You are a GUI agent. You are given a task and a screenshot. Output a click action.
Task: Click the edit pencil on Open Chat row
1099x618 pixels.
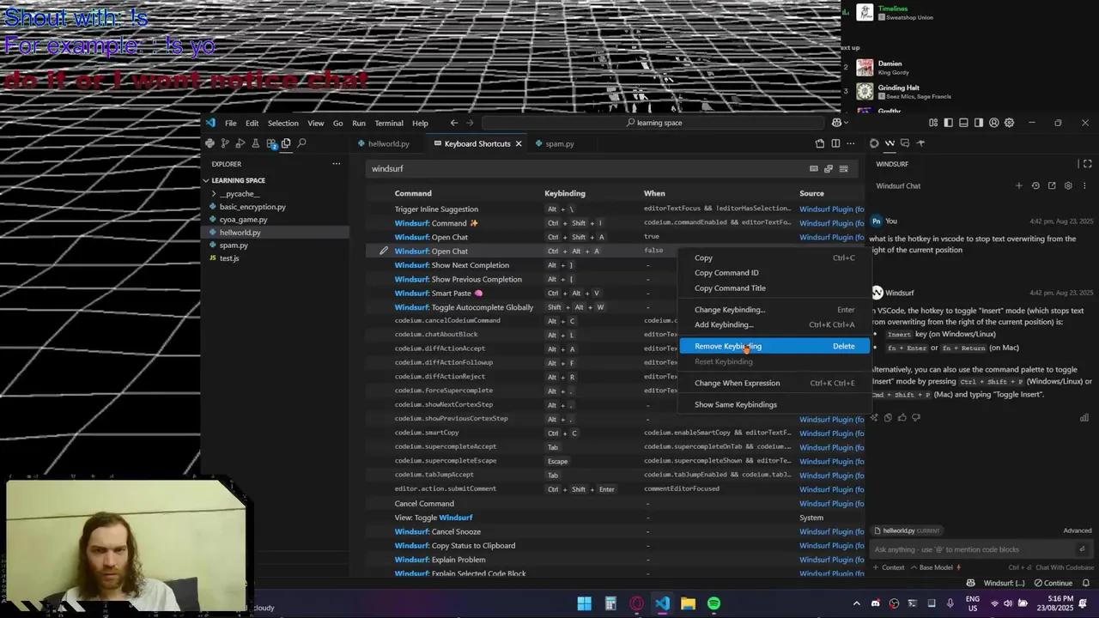tap(384, 251)
